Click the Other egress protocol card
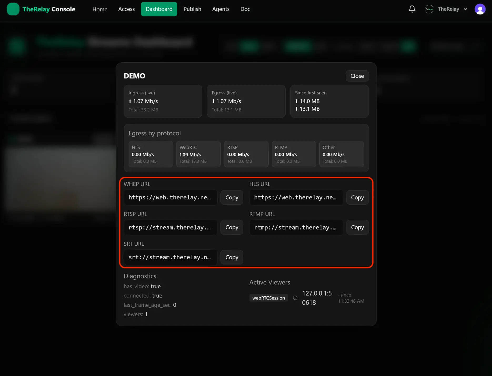The width and height of the screenshot is (492, 376). coord(342,154)
